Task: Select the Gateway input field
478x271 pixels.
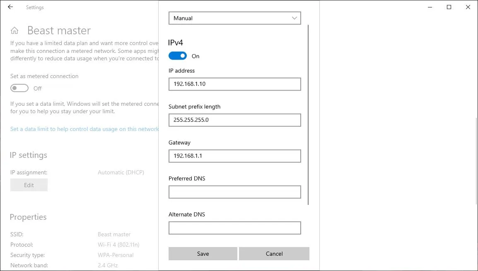Action: 234,156
